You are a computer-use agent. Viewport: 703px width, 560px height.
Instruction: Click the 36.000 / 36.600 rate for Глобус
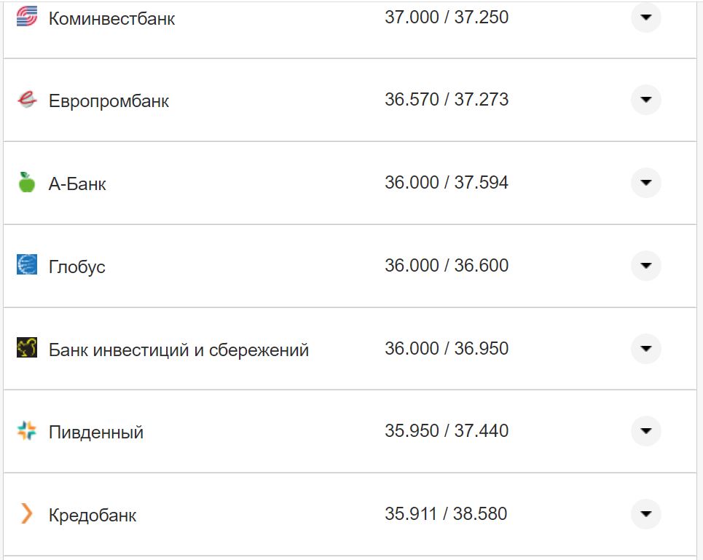coord(447,265)
